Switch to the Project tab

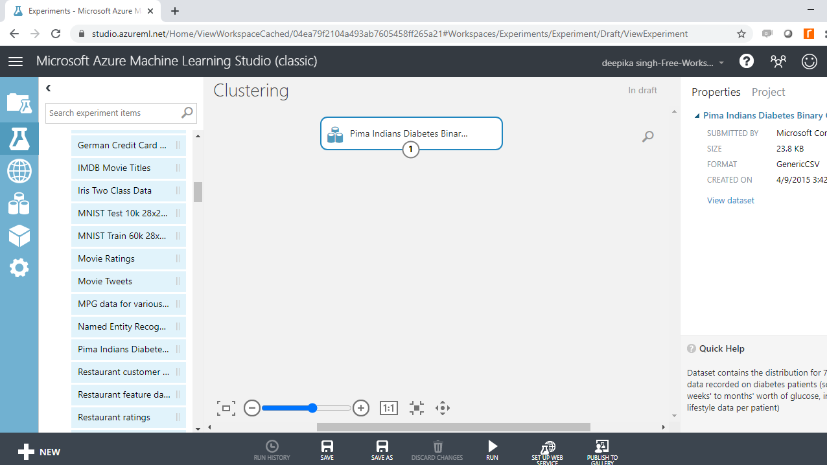[x=768, y=92]
